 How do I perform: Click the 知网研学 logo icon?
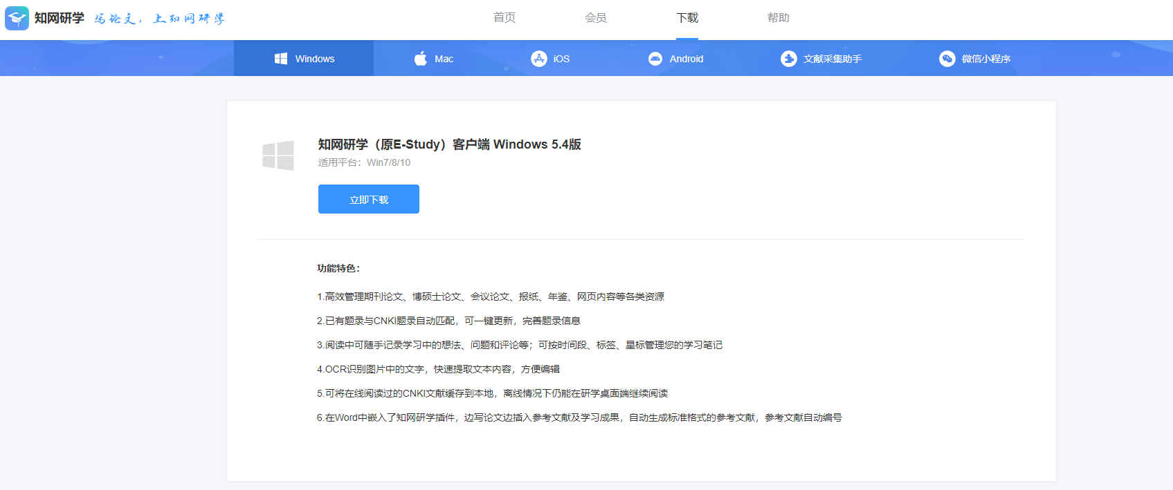click(17, 18)
